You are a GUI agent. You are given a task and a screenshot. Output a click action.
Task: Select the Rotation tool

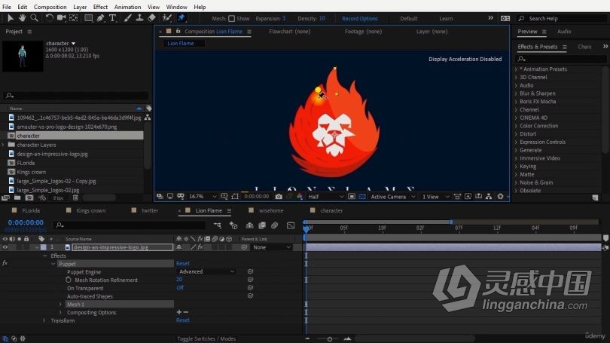tap(50, 18)
